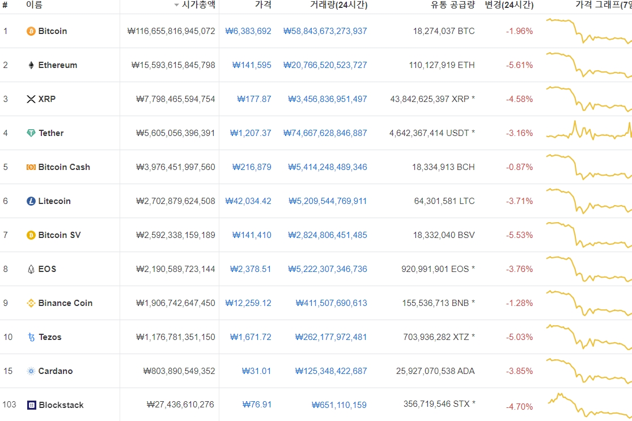Click Ethereum price ₩141,595
Image resolution: width=632 pixels, height=421 pixels.
pos(252,65)
